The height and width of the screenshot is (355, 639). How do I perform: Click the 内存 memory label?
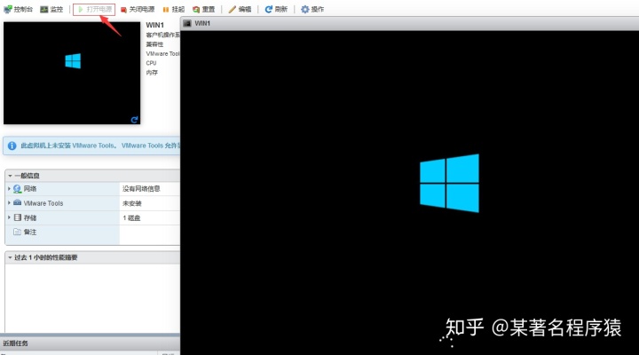pyautogui.click(x=152, y=73)
